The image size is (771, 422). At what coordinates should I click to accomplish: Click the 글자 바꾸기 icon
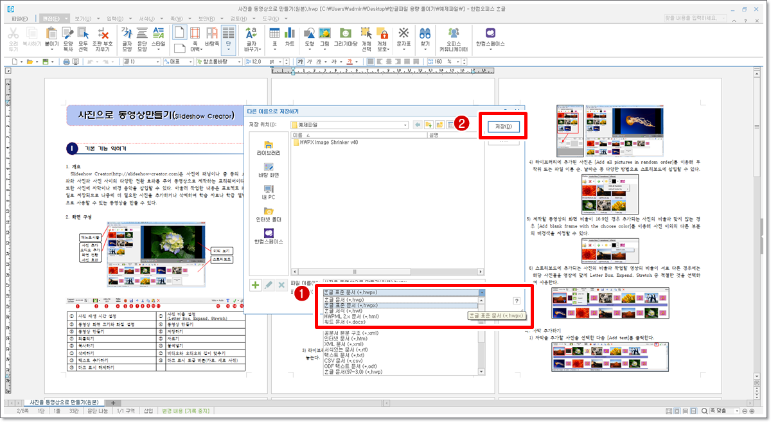(x=251, y=39)
